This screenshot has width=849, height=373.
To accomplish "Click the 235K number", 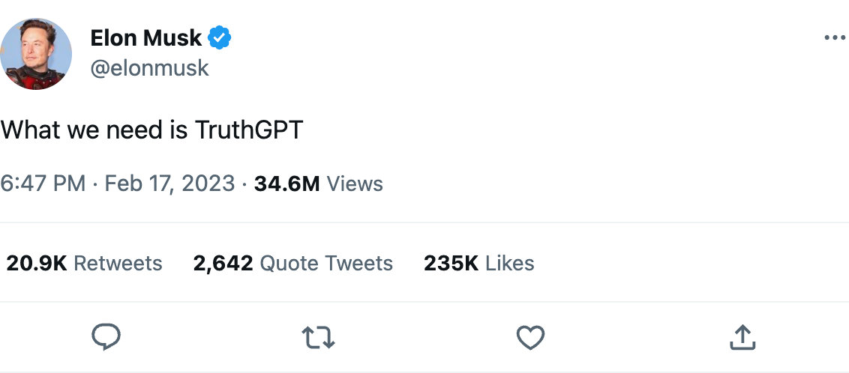I will click(x=451, y=263).
